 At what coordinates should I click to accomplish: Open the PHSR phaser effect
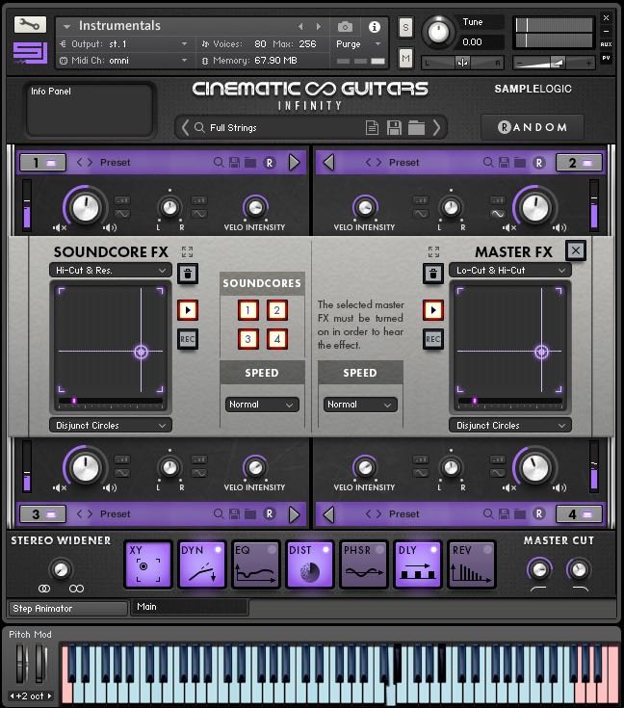364,564
